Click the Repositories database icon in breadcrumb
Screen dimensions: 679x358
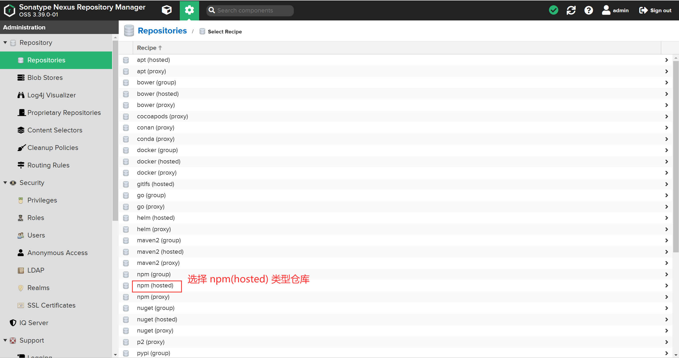tap(129, 31)
